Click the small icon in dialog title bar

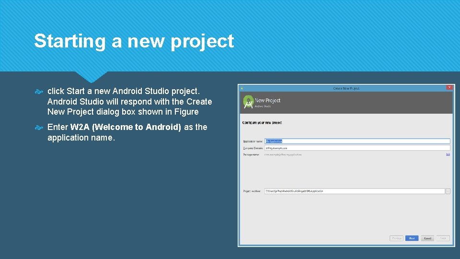(242, 88)
